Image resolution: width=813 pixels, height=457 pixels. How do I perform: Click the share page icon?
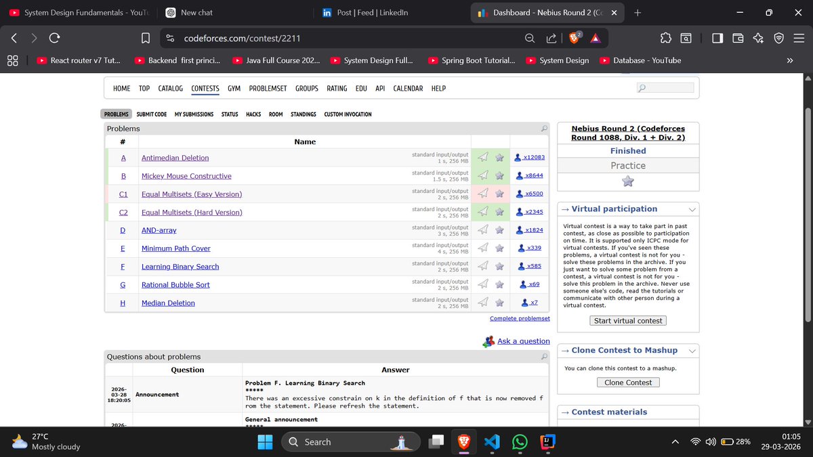click(x=551, y=38)
